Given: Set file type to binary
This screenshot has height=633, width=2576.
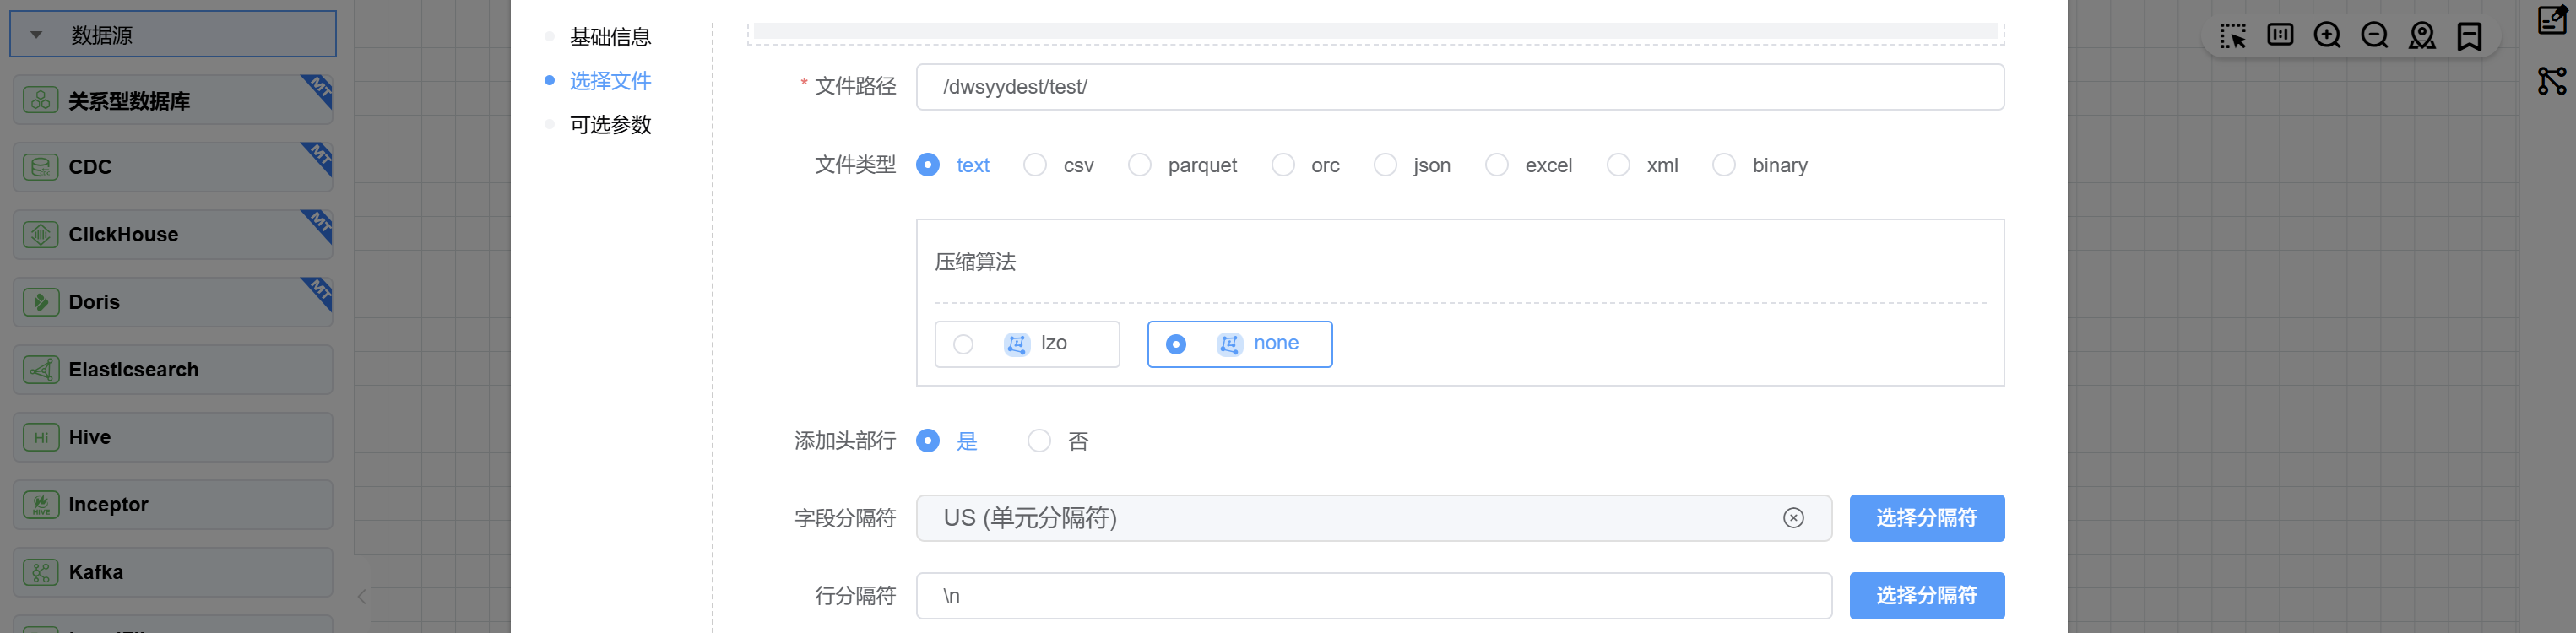Looking at the screenshot, I should [1724, 165].
